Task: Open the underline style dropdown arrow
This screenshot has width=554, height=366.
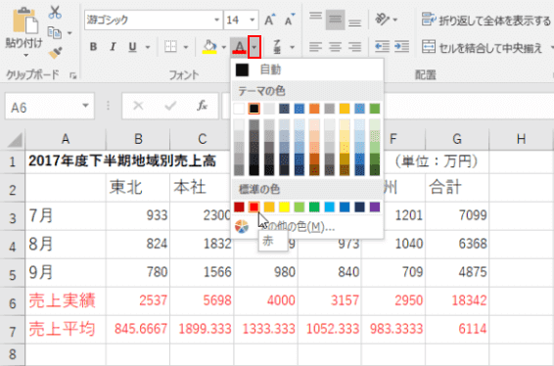Action: coord(148,47)
